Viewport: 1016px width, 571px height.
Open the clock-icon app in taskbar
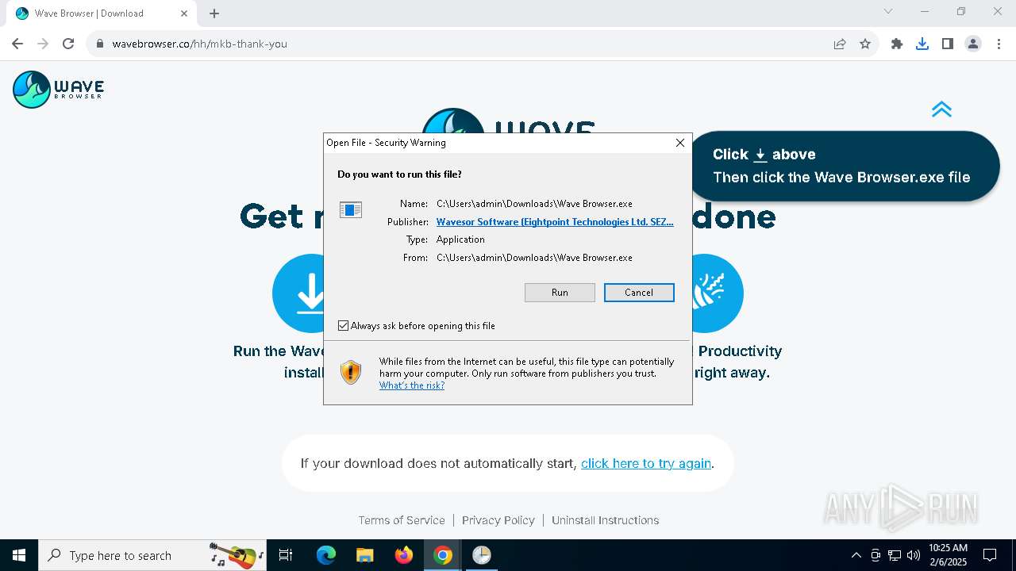[x=482, y=555]
